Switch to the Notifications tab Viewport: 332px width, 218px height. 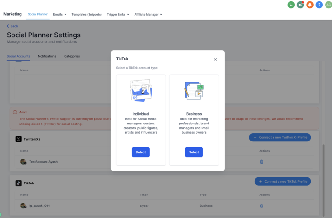click(x=47, y=56)
